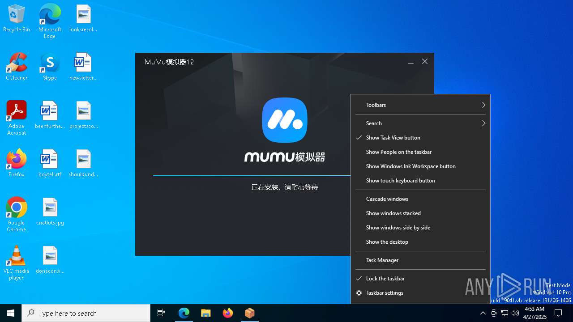573x322 pixels.
Task: Open the VLC media player shortcut
Action: tap(17, 263)
